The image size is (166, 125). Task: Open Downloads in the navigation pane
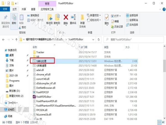[10, 60]
